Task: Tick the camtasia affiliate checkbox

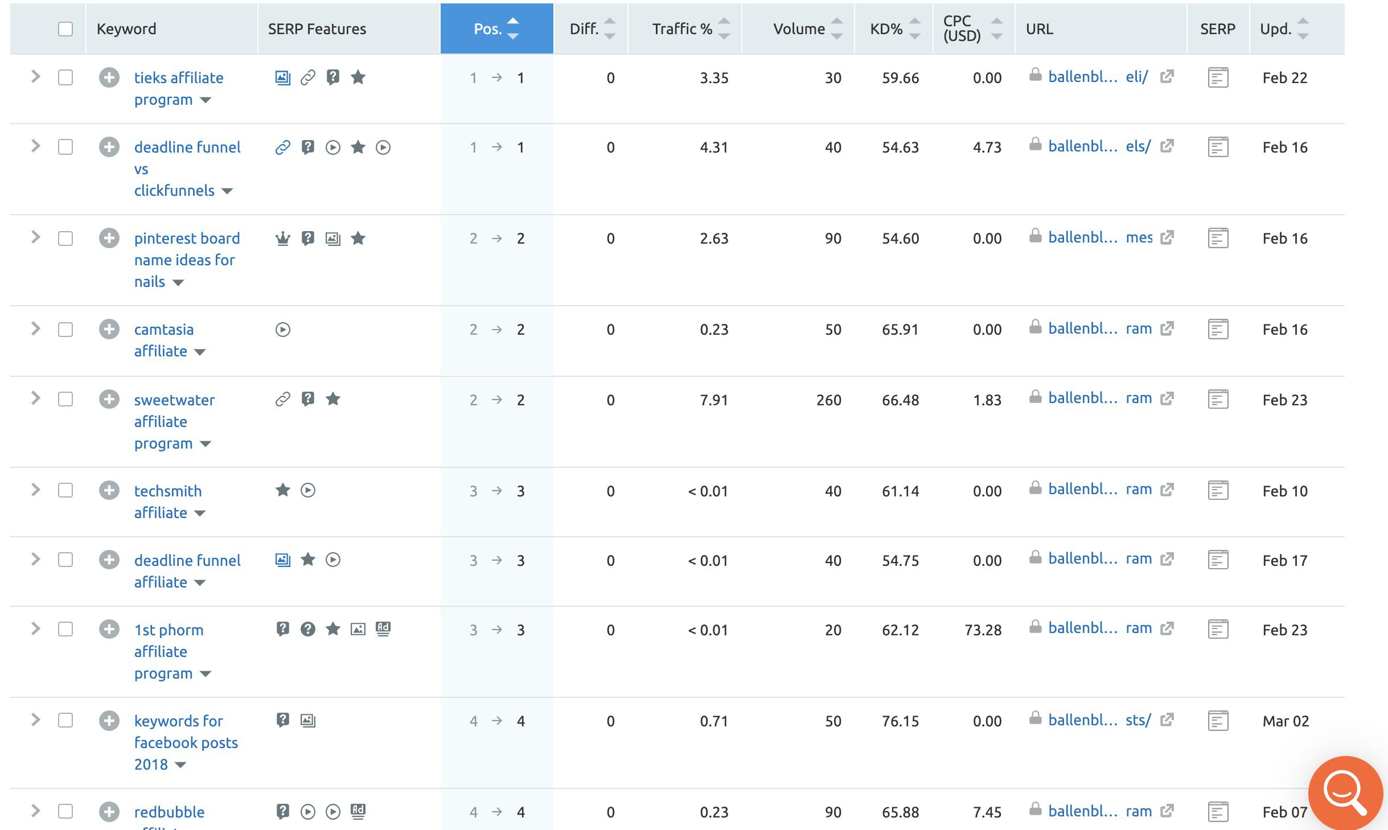Action: (x=65, y=329)
